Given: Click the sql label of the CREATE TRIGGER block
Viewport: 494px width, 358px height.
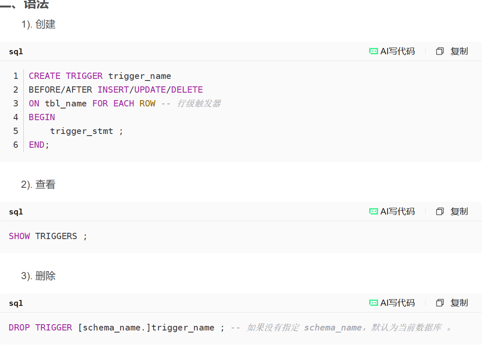Looking at the screenshot, I should pyautogui.click(x=16, y=52).
